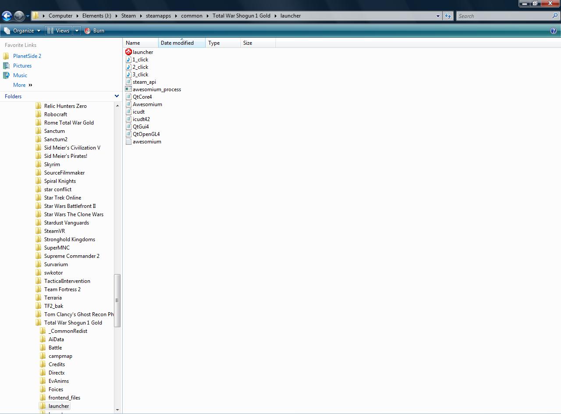Select the steam_api file icon
Screen dimensions: 561x414
point(128,82)
